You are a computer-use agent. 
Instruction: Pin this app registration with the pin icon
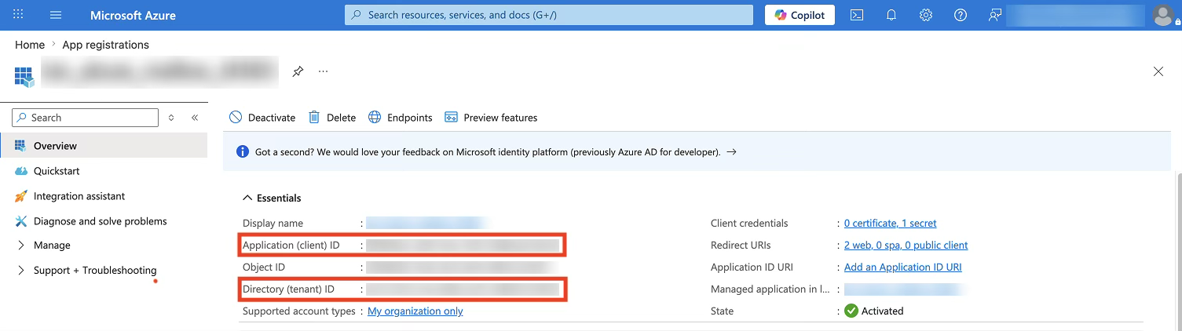298,71
